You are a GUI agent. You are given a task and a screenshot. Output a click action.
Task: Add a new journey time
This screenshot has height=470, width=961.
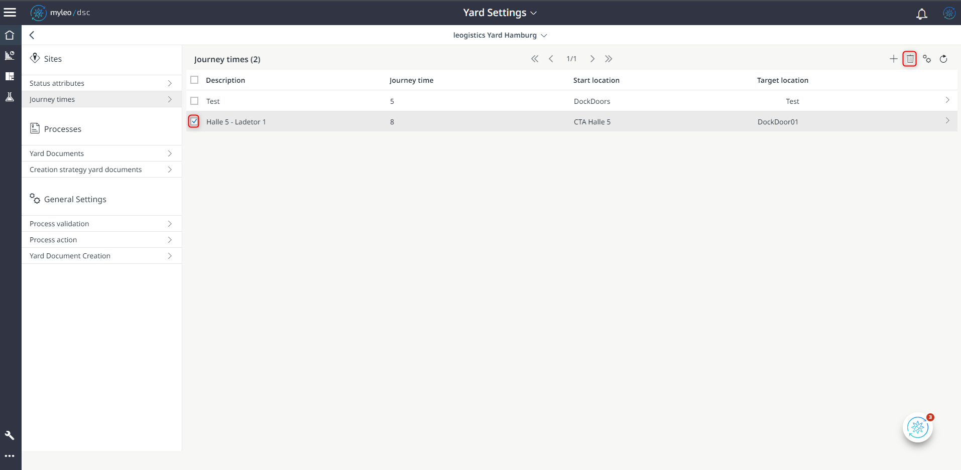click(x=893, y=59)
